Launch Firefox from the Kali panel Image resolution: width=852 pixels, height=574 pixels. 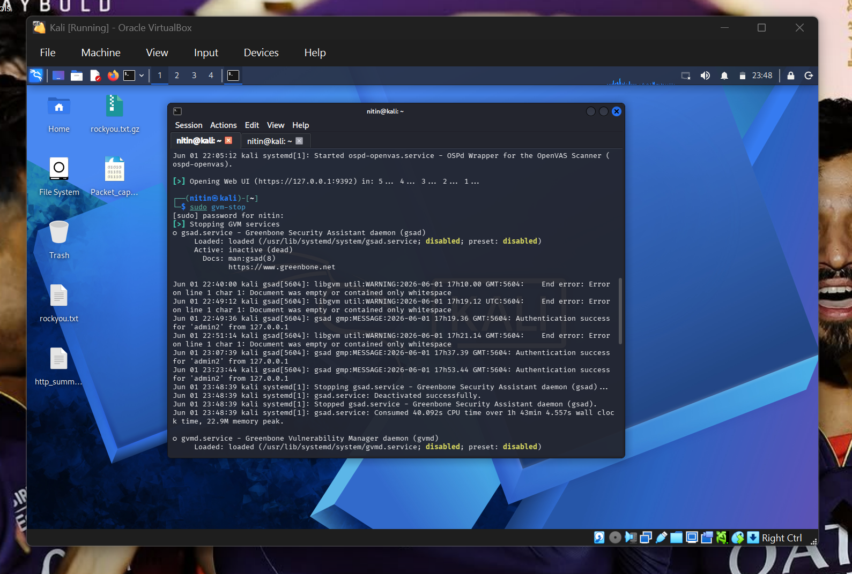click(113, 75)
